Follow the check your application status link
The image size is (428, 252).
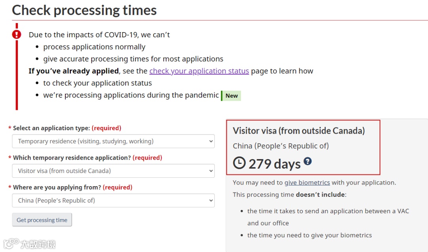tap(199, 71)
